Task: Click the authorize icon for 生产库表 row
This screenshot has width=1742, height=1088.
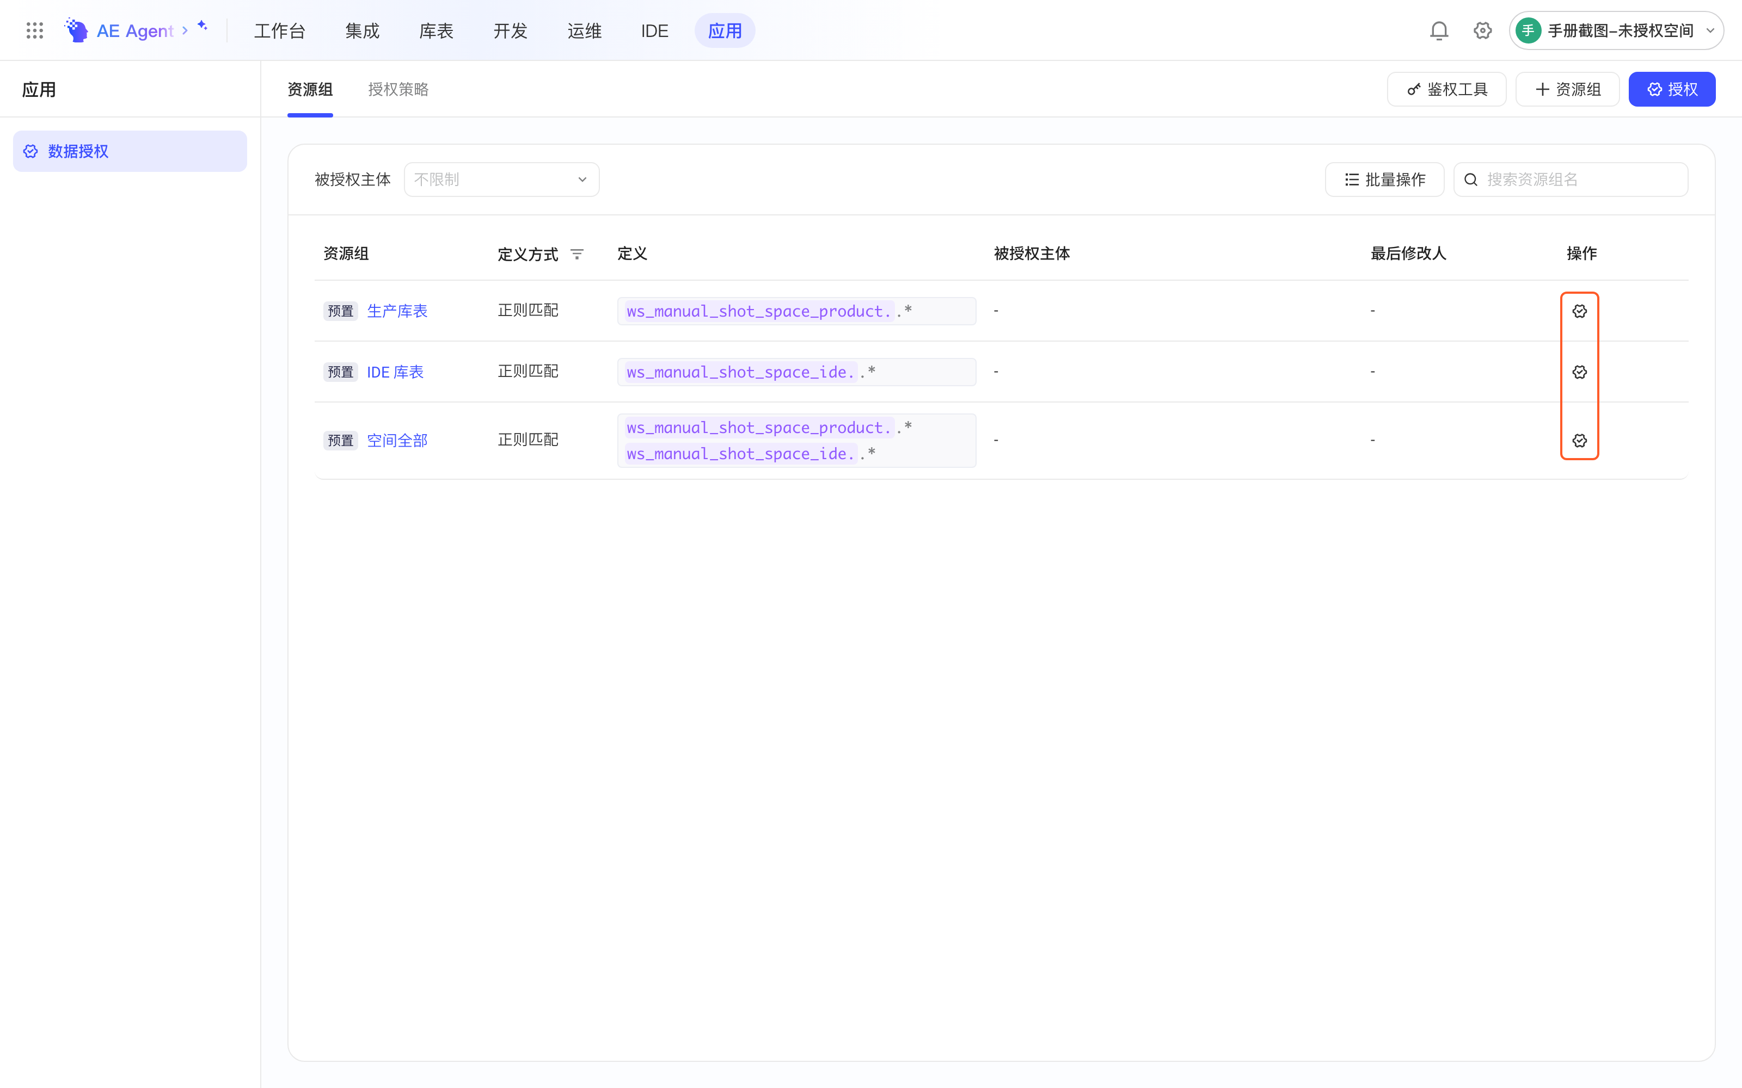Action: (1579, 311)
